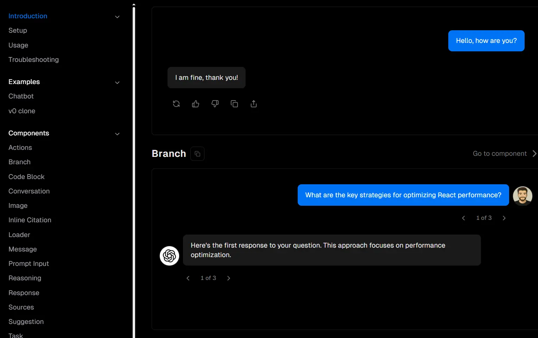538x338 pixels.
Task: Go to previous user message branch
Action: [x=463, y=218]
